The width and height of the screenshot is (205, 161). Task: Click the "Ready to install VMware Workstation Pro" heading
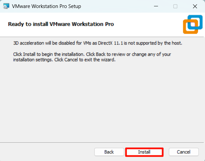coord(61,24)
